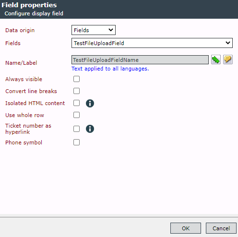Click the Configure display field subtitle
This screenshot has height=237, width=238.
pyautogui.click(x=34, y=13)
